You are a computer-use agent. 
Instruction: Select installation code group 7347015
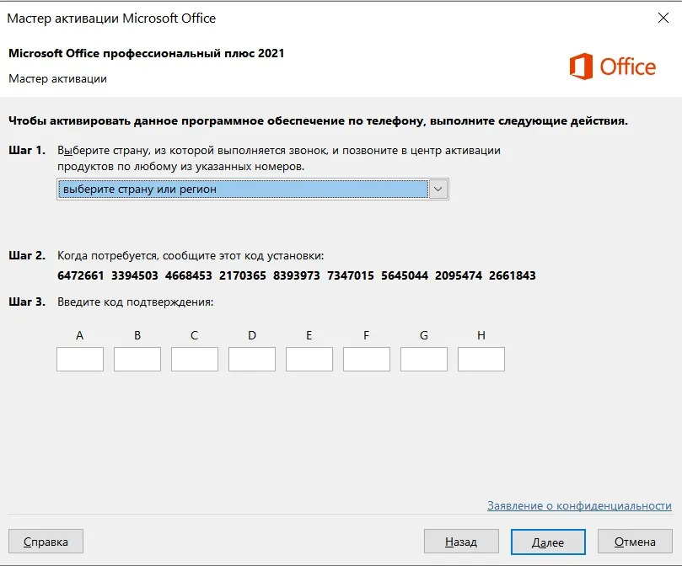click(x=350, y=275)
